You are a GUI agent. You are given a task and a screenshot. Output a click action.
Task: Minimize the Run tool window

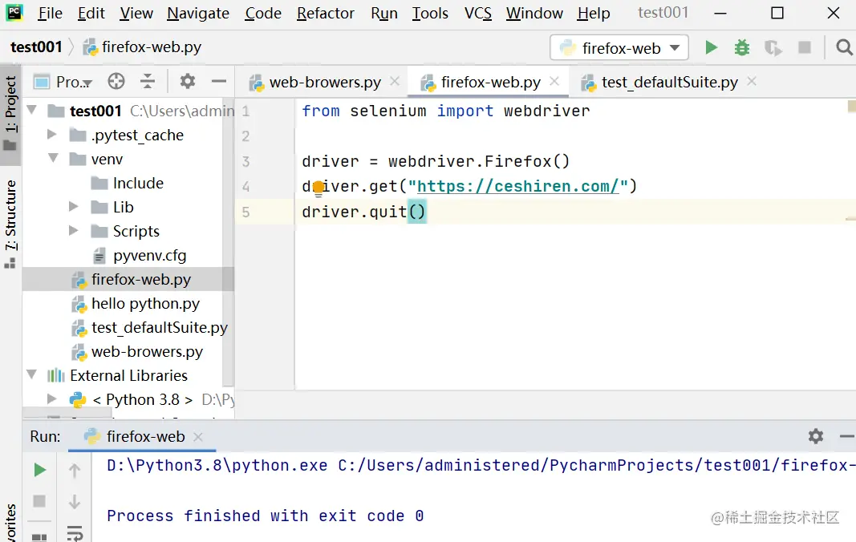point(846,436)
